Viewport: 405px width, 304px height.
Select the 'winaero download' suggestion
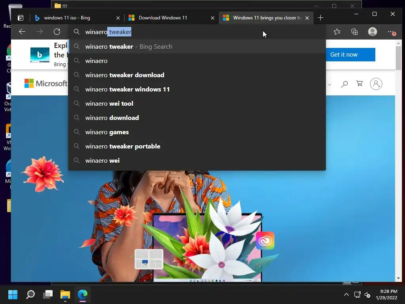point(197,118)
